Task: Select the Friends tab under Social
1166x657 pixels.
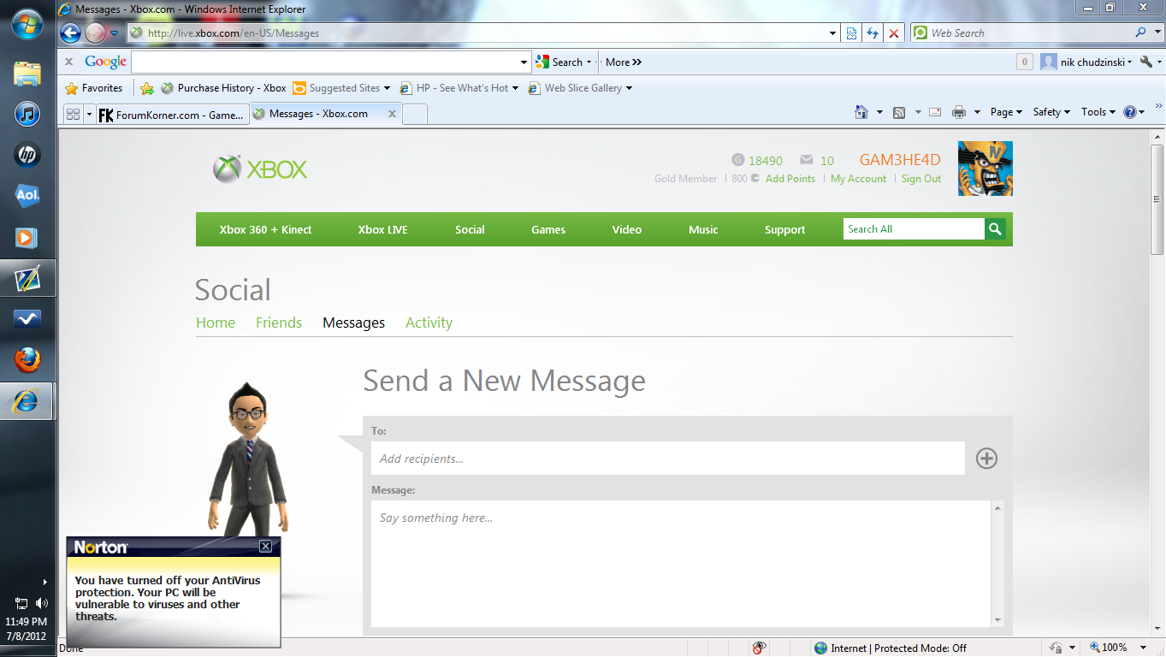Action: point(279,323)
